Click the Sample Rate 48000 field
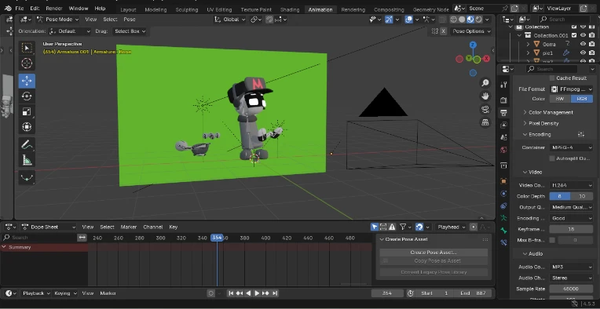The height and width of the screenshot is (309, 600). coord(571,289)
